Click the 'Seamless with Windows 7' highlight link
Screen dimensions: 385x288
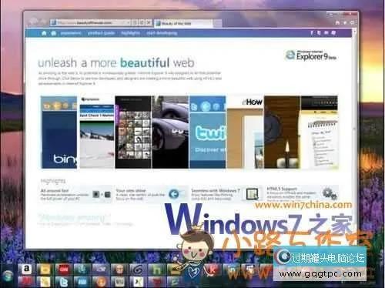(216, 190)
